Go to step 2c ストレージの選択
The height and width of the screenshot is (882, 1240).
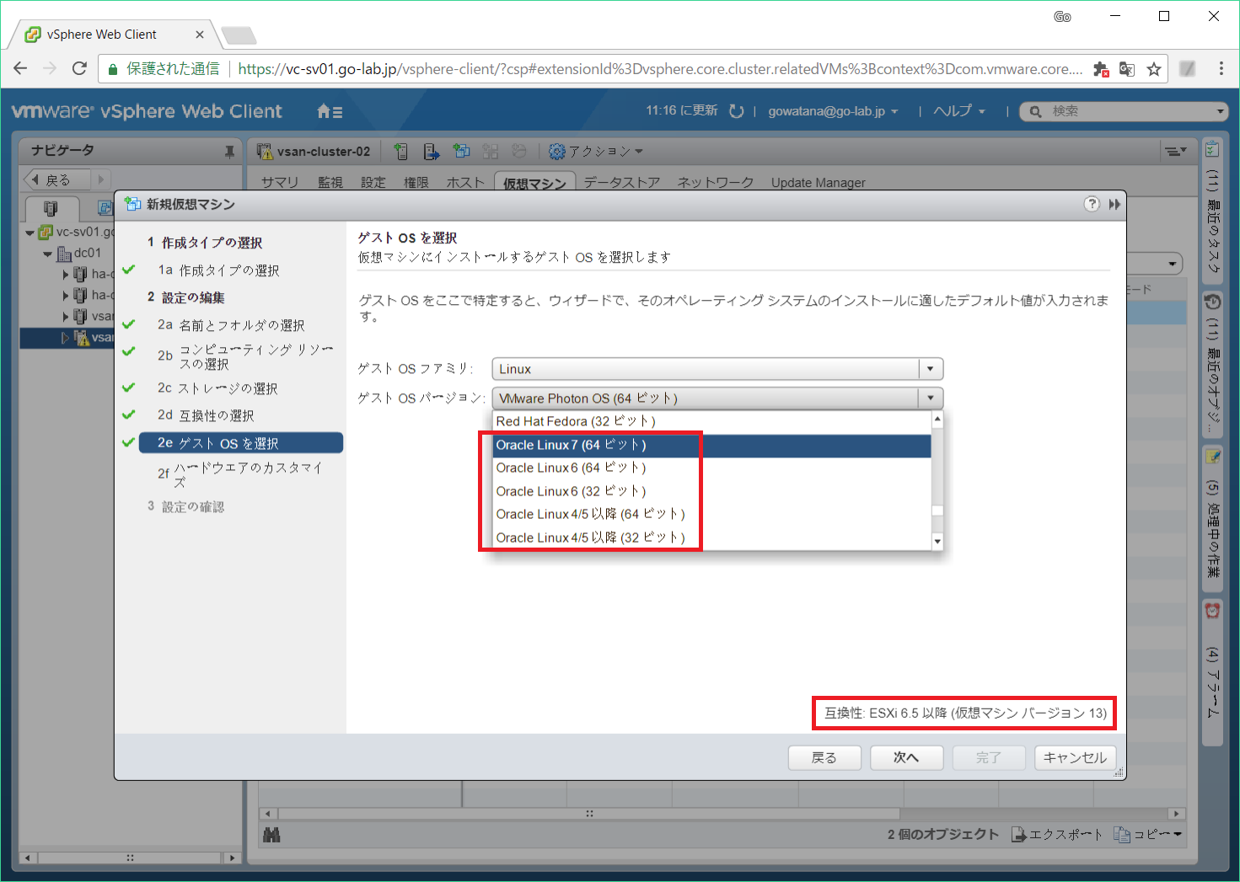(x=217, y=388)
